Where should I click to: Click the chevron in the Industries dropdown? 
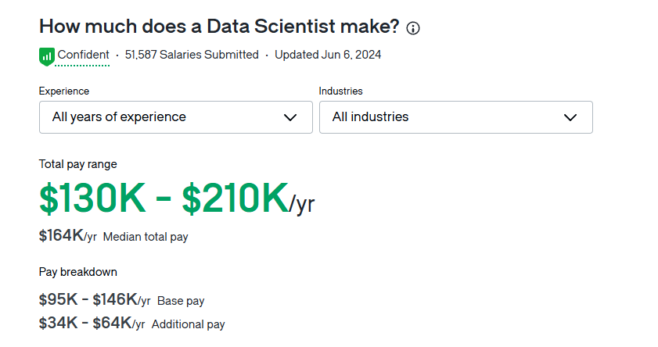tap(570, 117)
